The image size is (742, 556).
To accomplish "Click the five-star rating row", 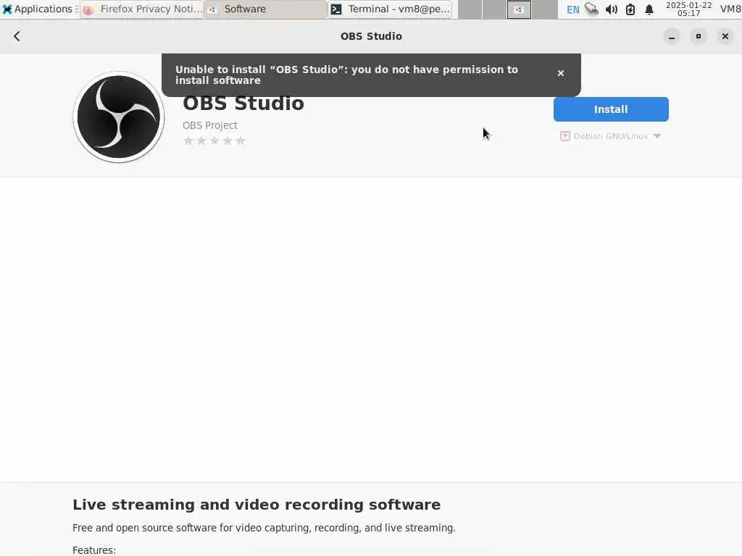I will (x=214, y=140).
